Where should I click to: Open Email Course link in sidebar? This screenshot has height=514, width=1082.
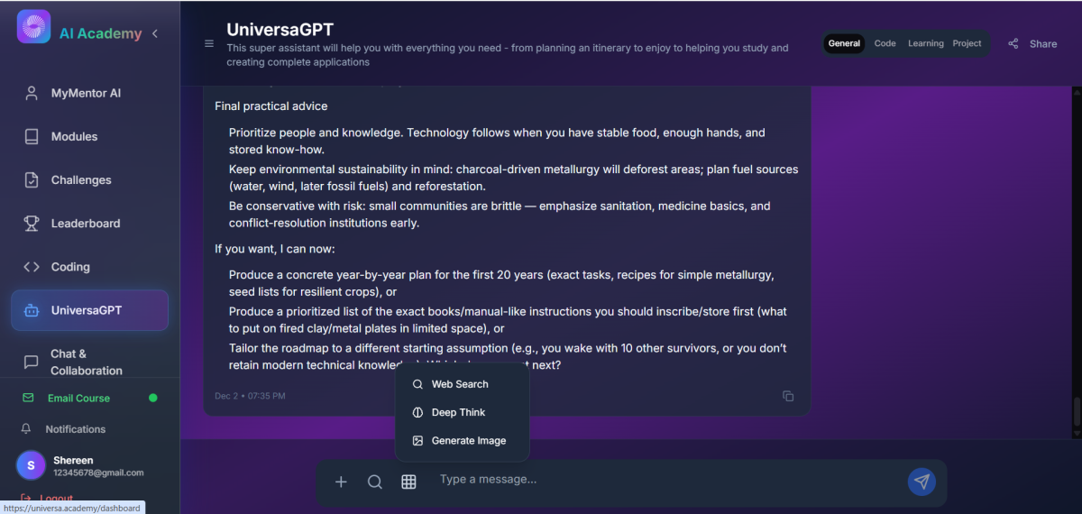[78, 398]
